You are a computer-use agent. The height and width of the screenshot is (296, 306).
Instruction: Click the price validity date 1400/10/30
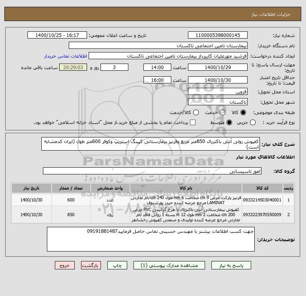pyautogui.click(x=218, y=80)
